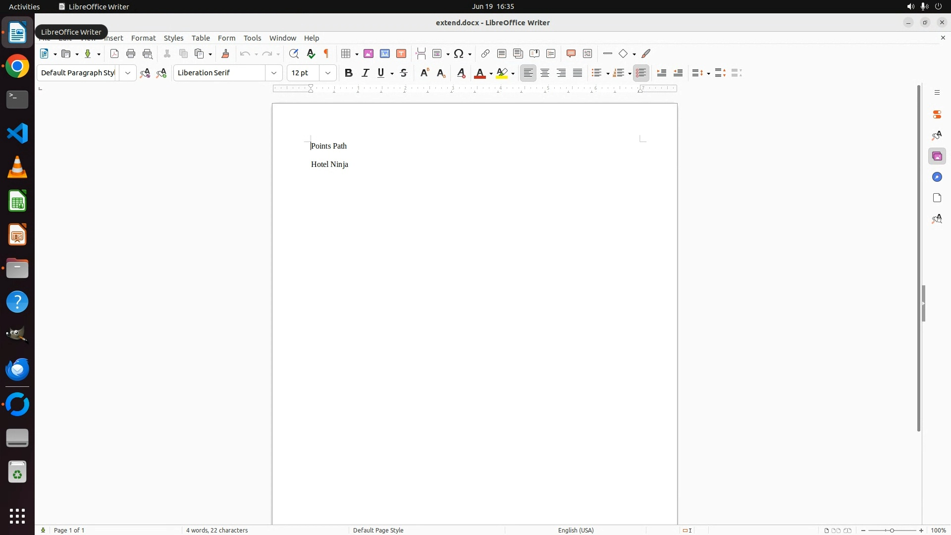Viewport: 951px width, 535px height.
Task: Click the zoom slider in status bar
Action: (892, 530)
